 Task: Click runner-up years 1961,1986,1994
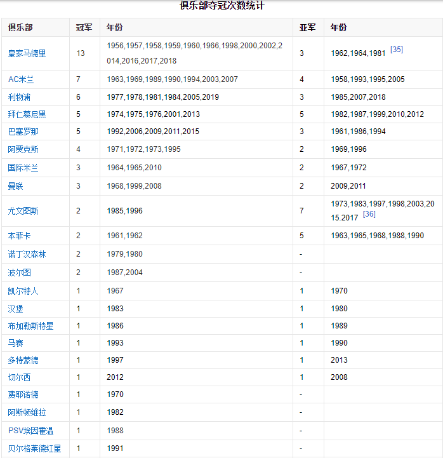pyautogui.click(x=359, y=131)
